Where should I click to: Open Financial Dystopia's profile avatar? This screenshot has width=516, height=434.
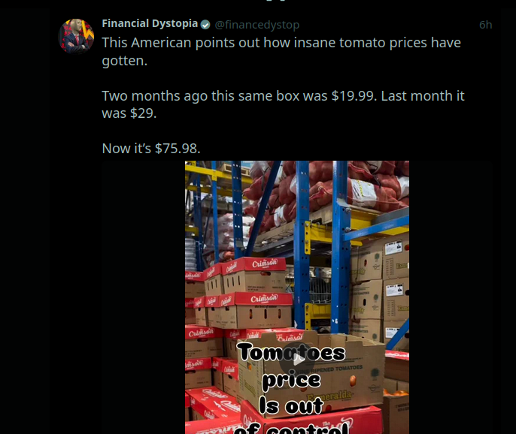76,36
